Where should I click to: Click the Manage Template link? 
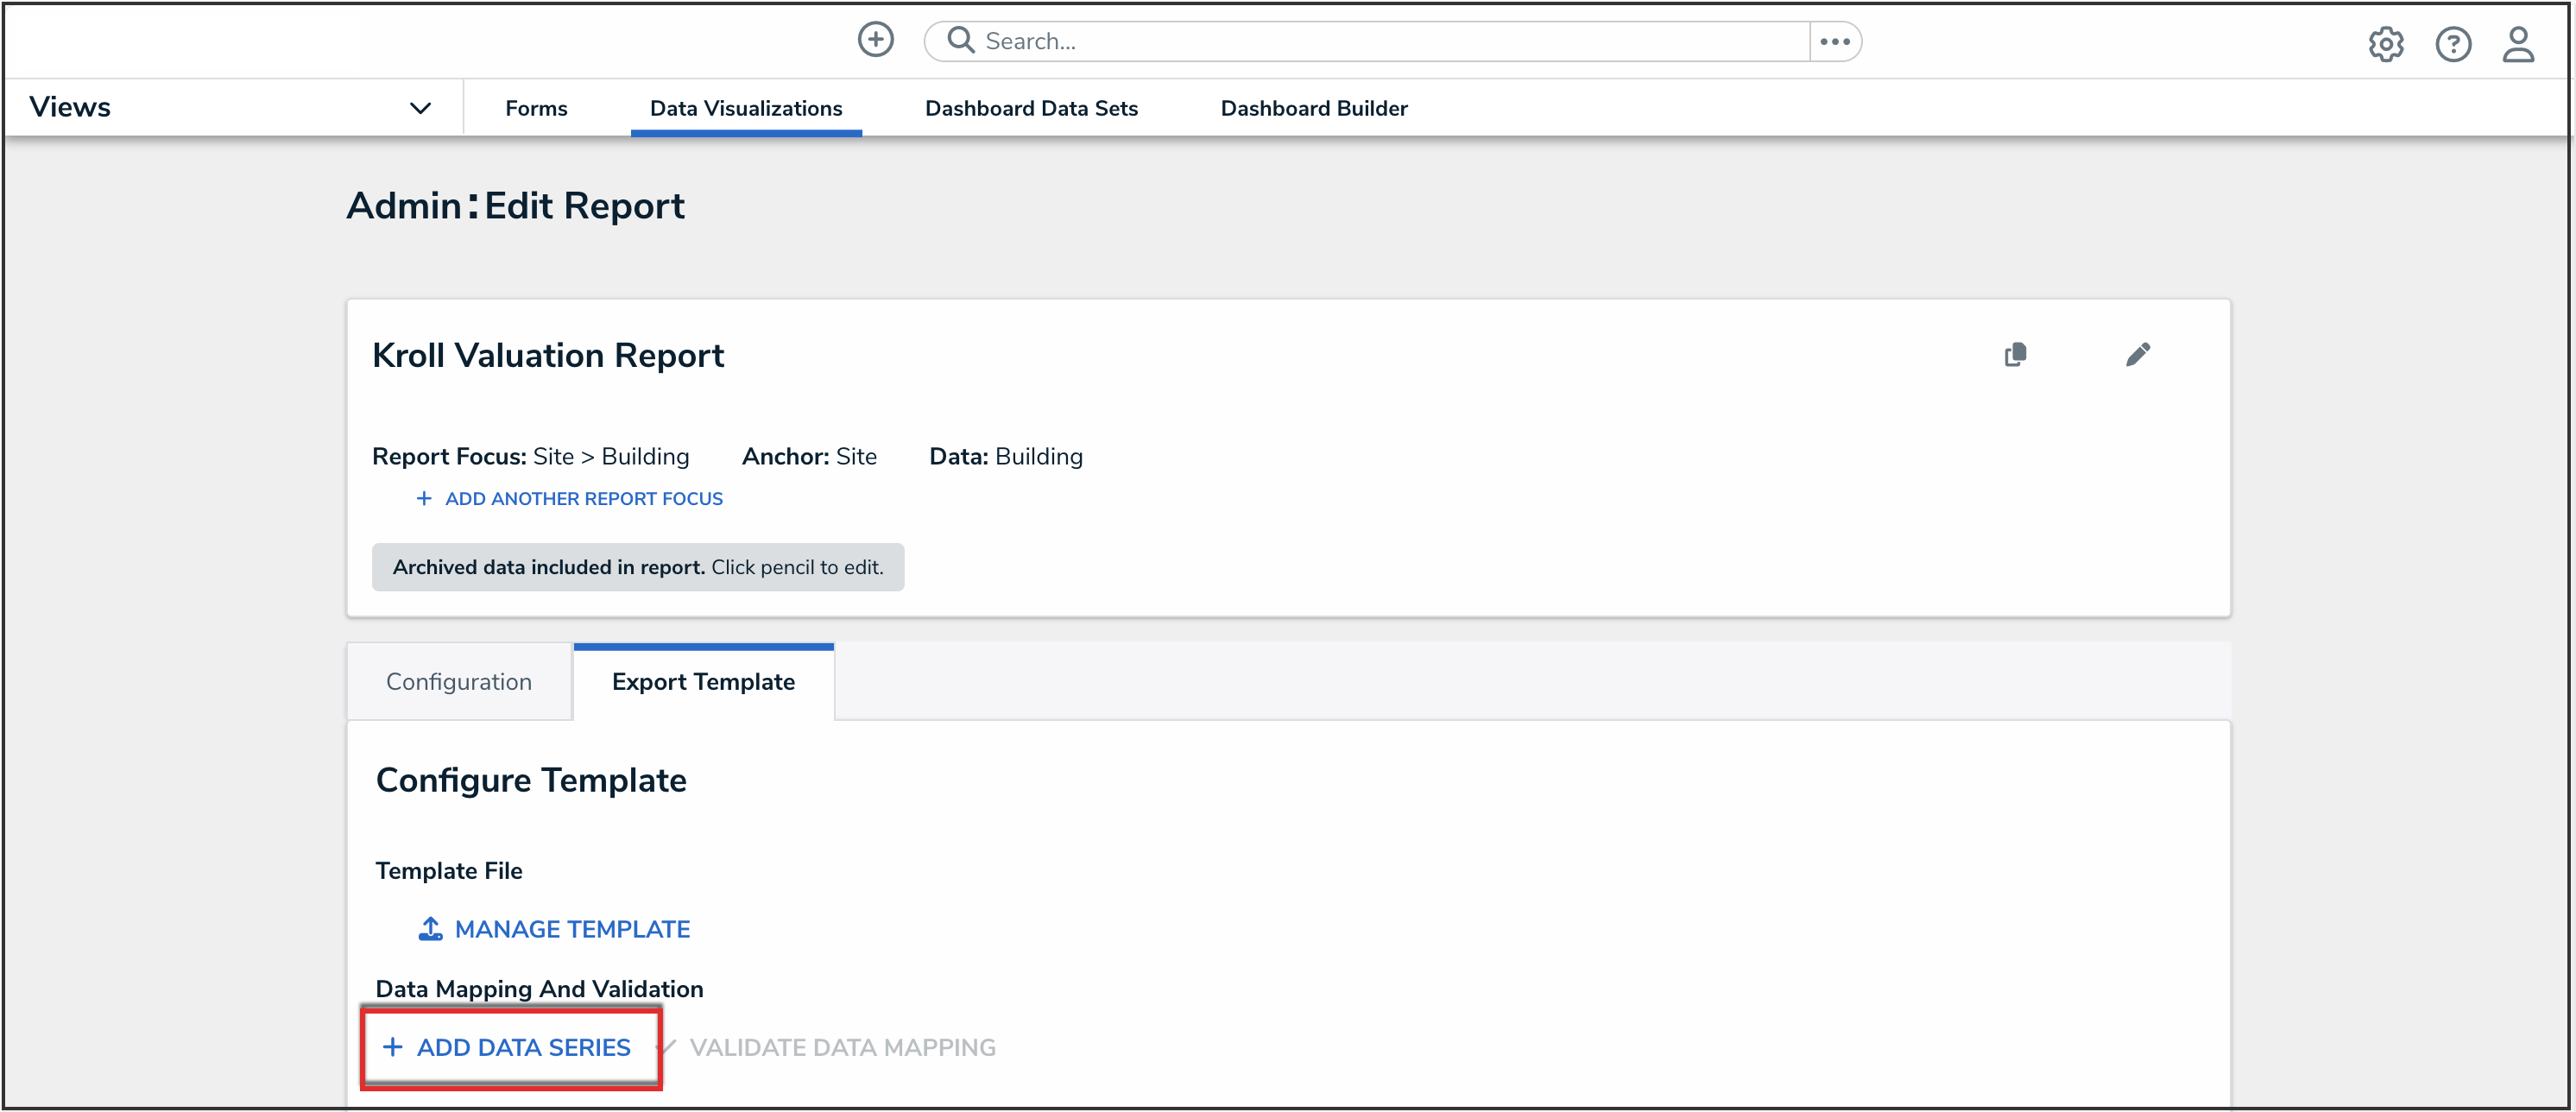pos(572,929)
